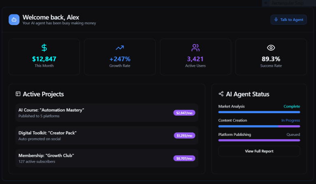This screenshot has height=184, width=316.
Task: Click the AI Agent Status share icon
Action: click(221, 94)
